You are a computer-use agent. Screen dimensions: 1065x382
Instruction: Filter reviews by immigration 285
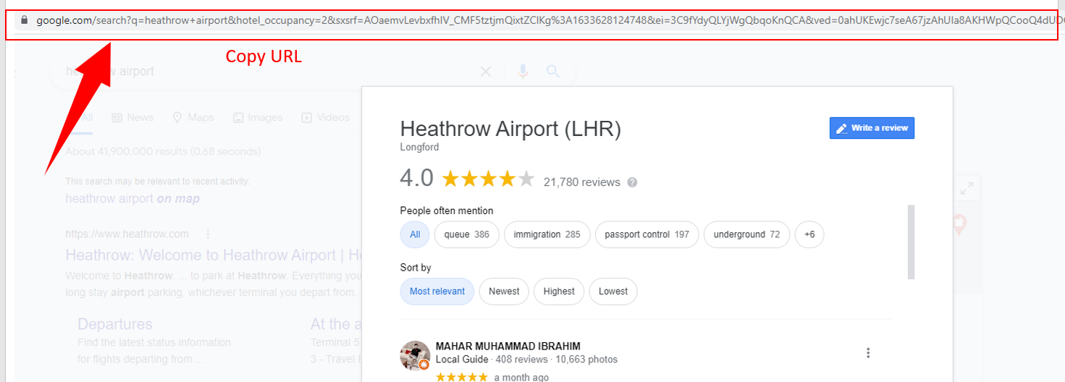tap(547, 234)
